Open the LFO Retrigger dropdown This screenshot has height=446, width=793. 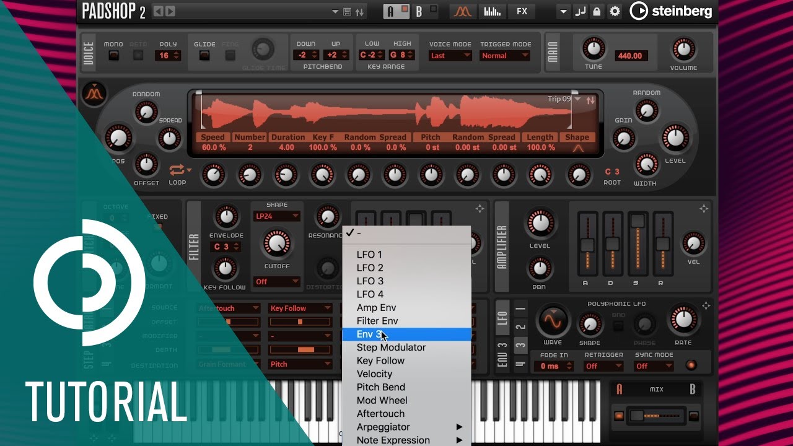tap(603, 366)
